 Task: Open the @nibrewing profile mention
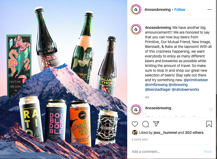coord(178,85)
